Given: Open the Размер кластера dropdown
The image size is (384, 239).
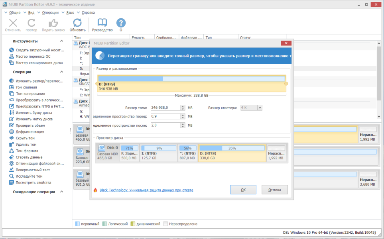Looking at the screenshot, I should 251,108.
